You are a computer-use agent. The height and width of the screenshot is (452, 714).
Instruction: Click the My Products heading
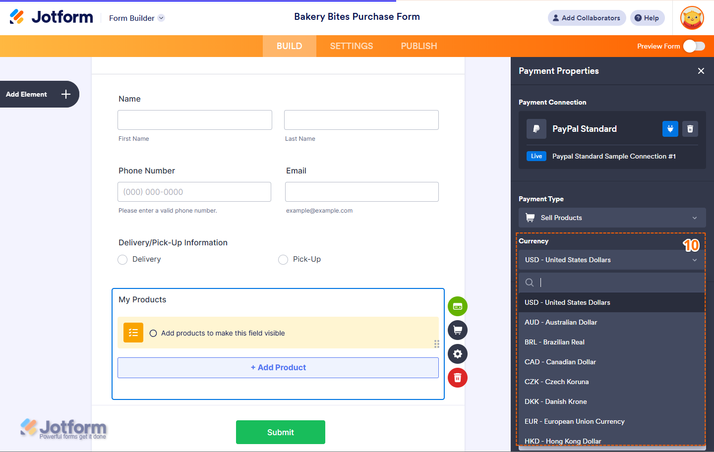(x=142, y=300)
